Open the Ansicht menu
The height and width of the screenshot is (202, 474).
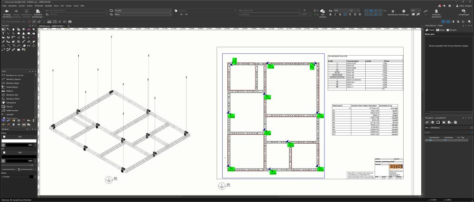(x=22, y=6)
